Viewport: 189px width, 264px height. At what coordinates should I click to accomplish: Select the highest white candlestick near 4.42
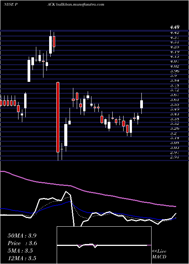click(50, 45)
